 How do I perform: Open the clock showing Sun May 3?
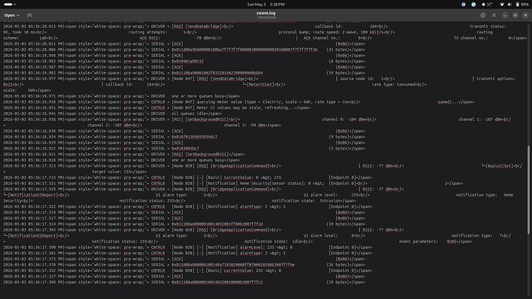pos(266,5)
